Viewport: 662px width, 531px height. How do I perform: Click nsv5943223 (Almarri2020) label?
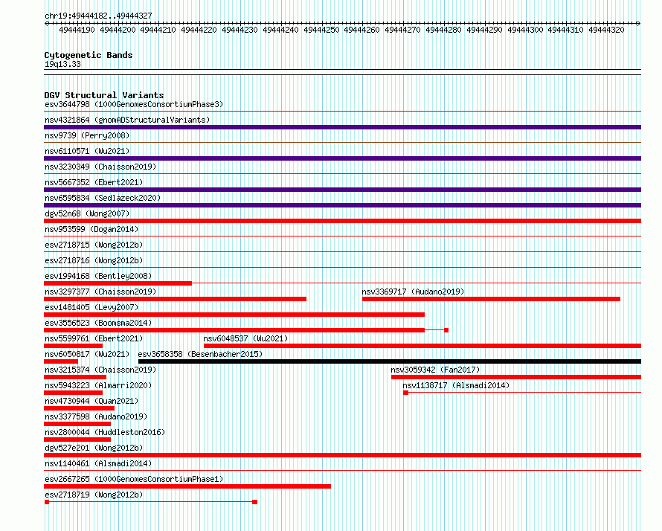(x=98, y=385)
